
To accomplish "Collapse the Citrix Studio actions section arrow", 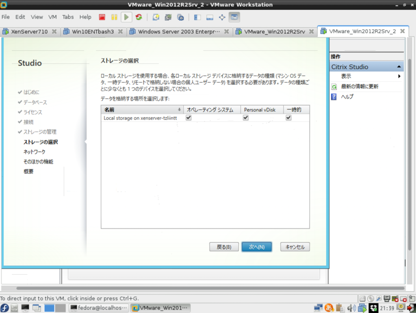I will (399, 67).
